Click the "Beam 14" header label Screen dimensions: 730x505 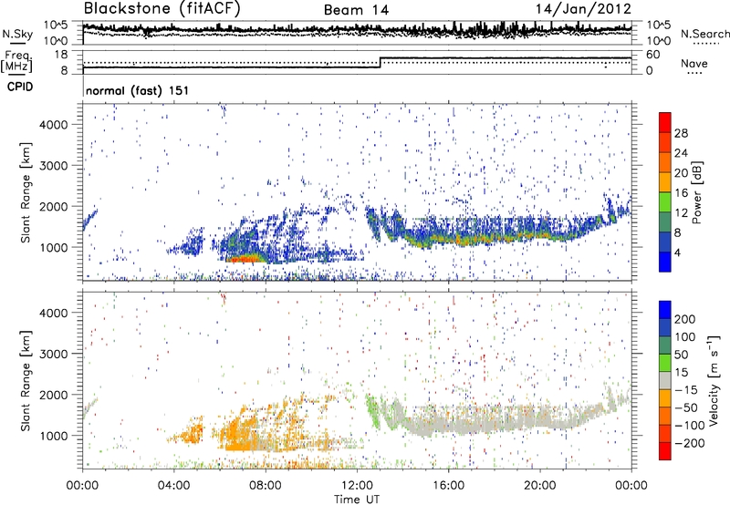click(x=357, y=10)
